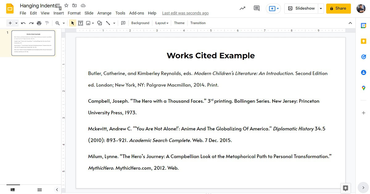This screenshot has height=194, width=370.
Task: Open the Arrange menu
Action: pos(104,13)
